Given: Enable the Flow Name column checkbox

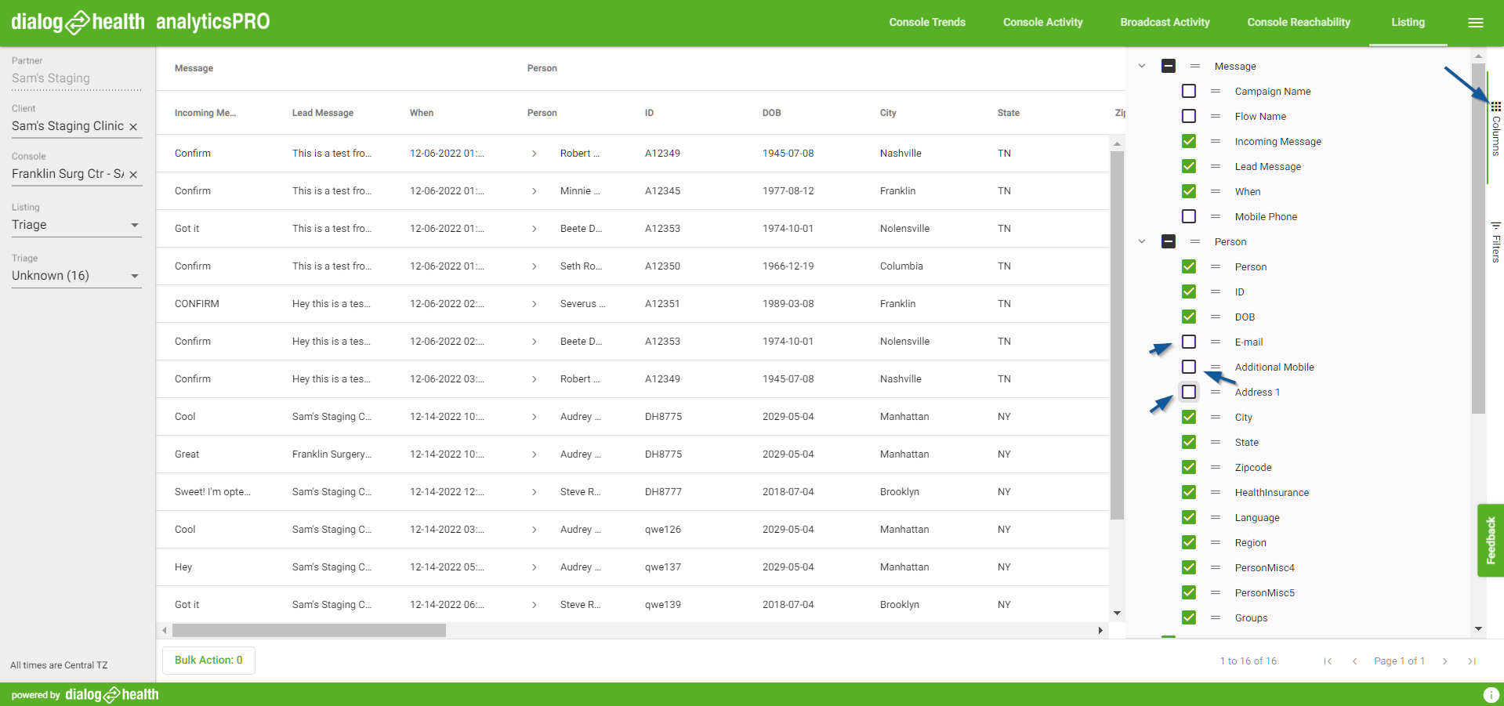Looking at the screenshot, I should (1189, 117).
